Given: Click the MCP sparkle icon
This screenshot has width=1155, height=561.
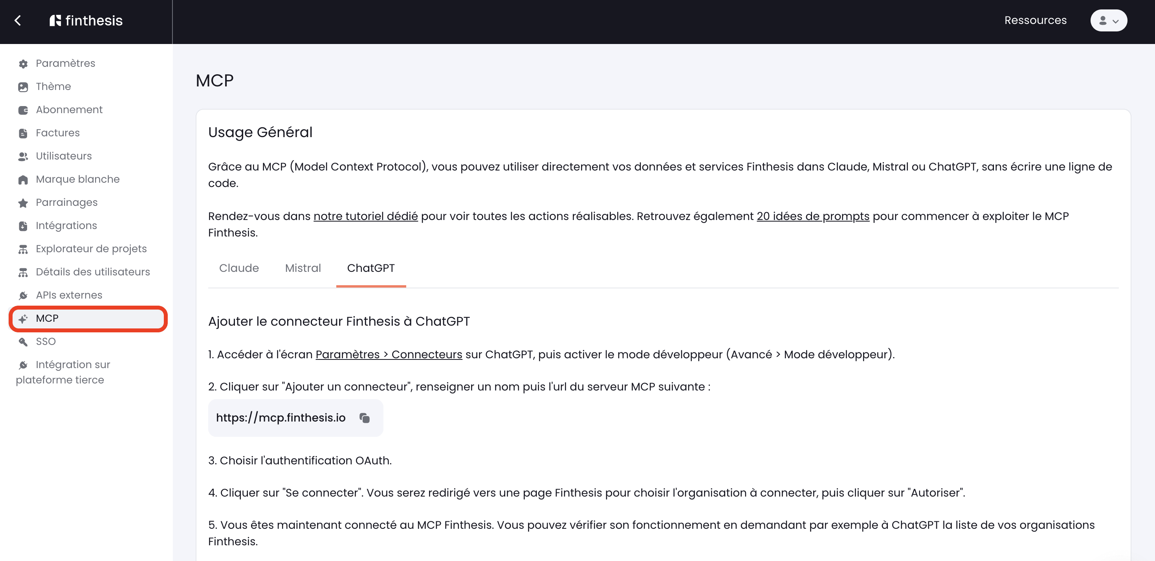Looking at the screenshot, I should (x=23, y=319).
